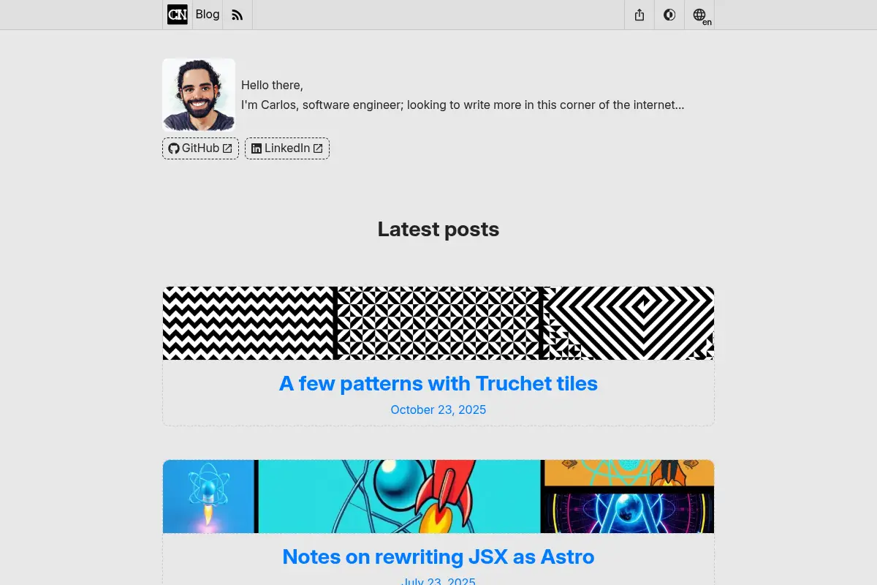Open "Notes on rewriting JSX as Astro"

click(438, 556)
